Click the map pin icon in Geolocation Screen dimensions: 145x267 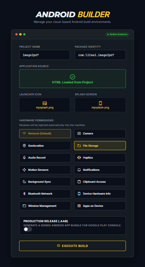[x=24, y=146]
